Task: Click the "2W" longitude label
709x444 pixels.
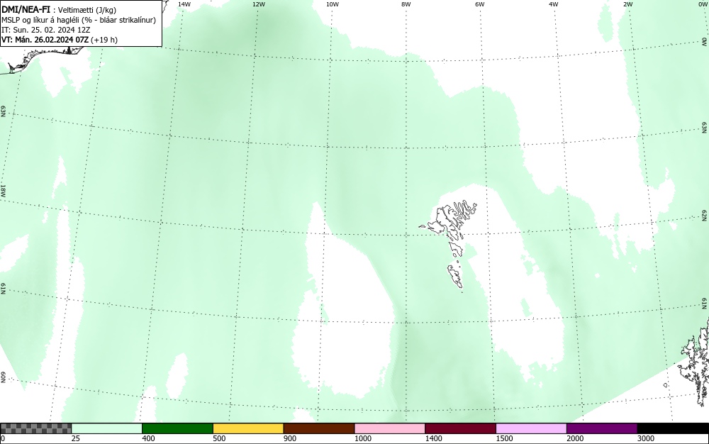Action: (x=627, y=4)
